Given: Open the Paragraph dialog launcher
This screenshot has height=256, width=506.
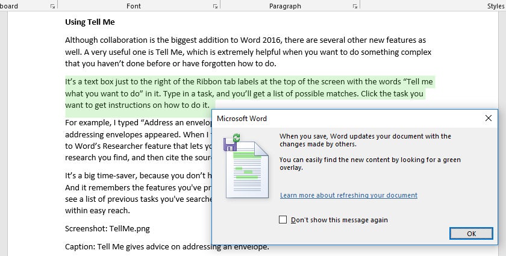Looking at the screenshot, I should [x=355, y=6].
